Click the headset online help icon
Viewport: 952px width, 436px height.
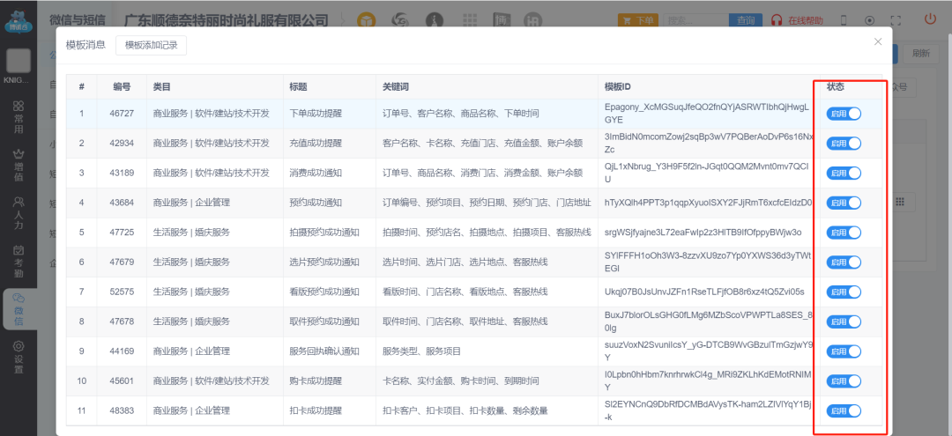click(x=776, y=20)
